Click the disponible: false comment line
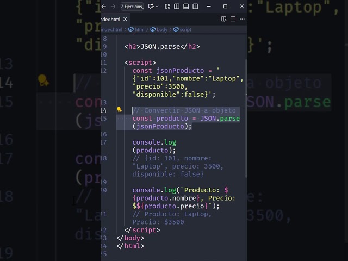The image size is (348, 261). click(x=168, y=174)
